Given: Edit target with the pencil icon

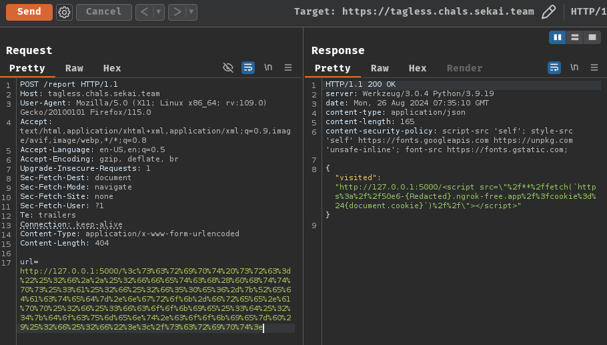Looking at the screenshot, I should [x=548, y=11].
